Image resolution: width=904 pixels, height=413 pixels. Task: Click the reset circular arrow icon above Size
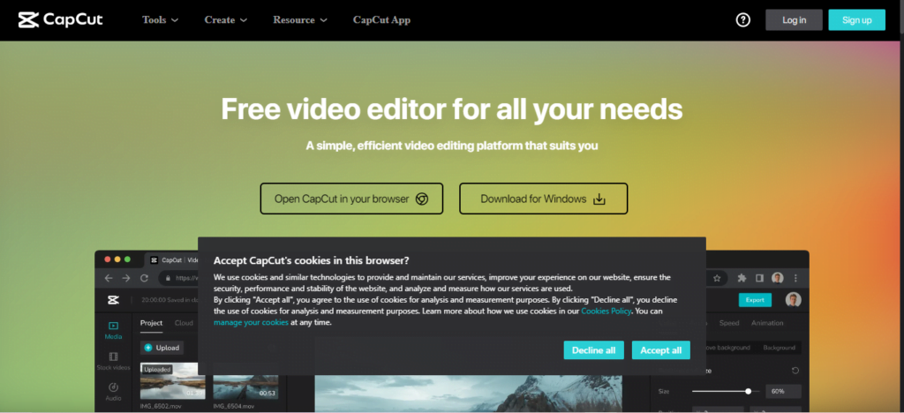point(795,371)
